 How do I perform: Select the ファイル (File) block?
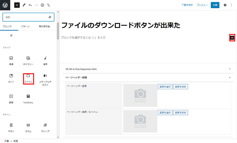28,78
